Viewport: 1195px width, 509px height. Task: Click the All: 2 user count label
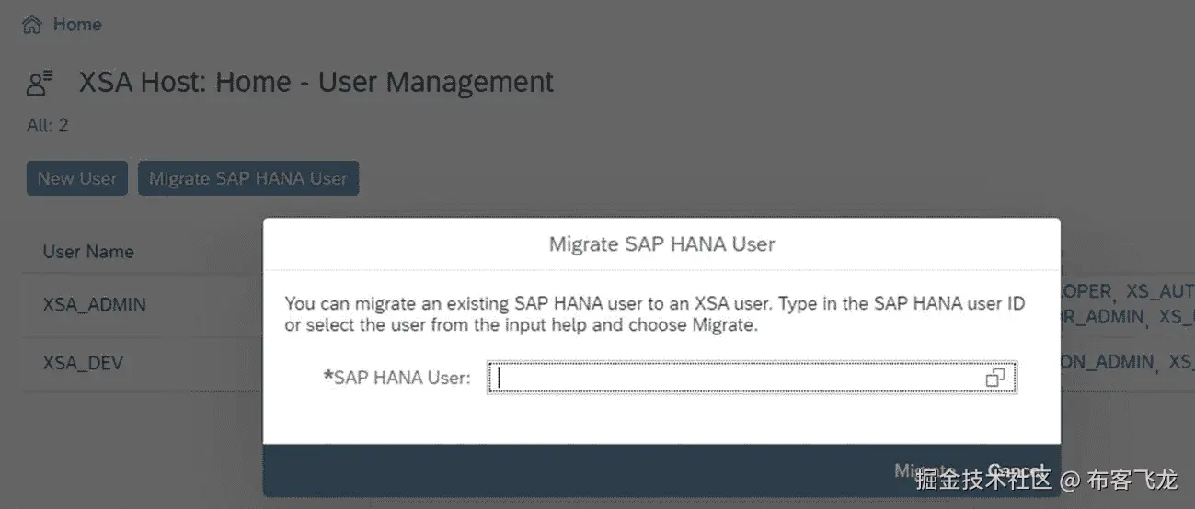coord(48,126)
